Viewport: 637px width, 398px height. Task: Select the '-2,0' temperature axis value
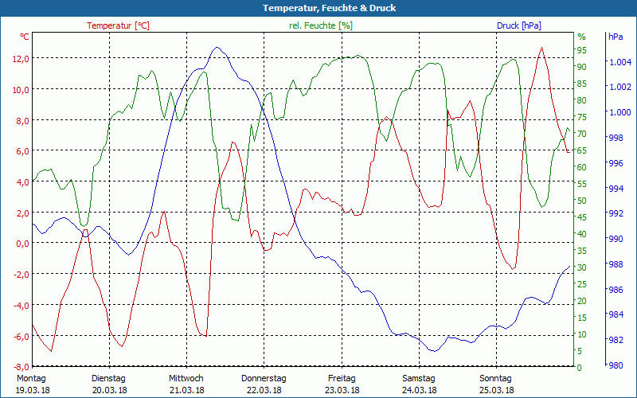pos(21,275)
